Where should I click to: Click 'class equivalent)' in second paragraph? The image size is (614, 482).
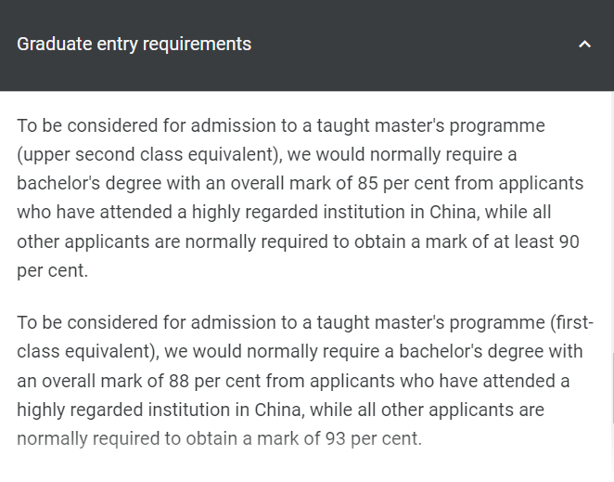point(88,351)
